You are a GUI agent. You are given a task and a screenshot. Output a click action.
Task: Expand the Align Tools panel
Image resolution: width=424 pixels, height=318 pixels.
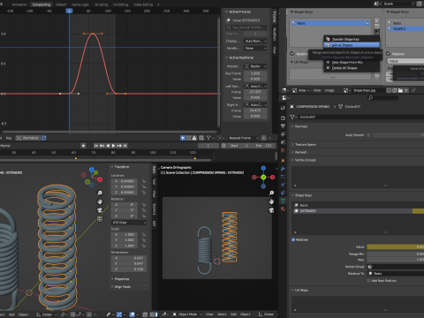pos(123,286)
